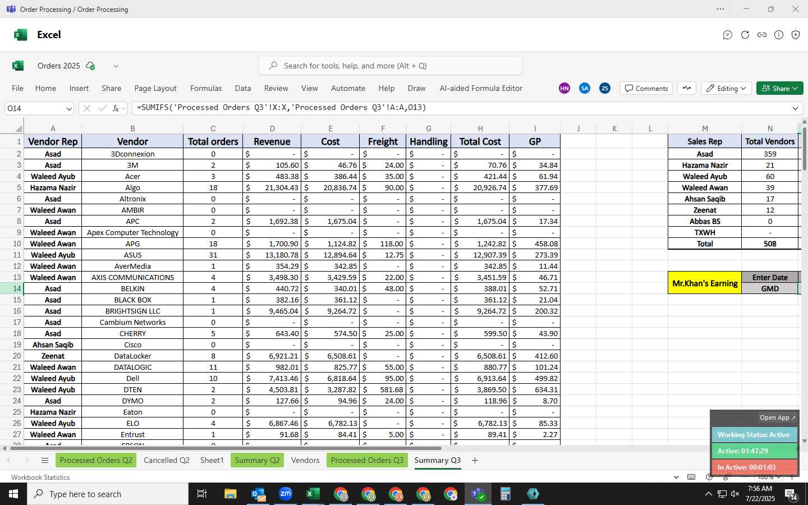Click the search tools and help box
808x505 pixels.
391,66
